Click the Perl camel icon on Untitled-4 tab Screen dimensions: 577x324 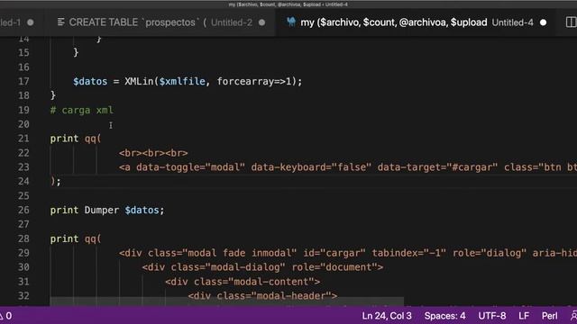pos(291,22)
